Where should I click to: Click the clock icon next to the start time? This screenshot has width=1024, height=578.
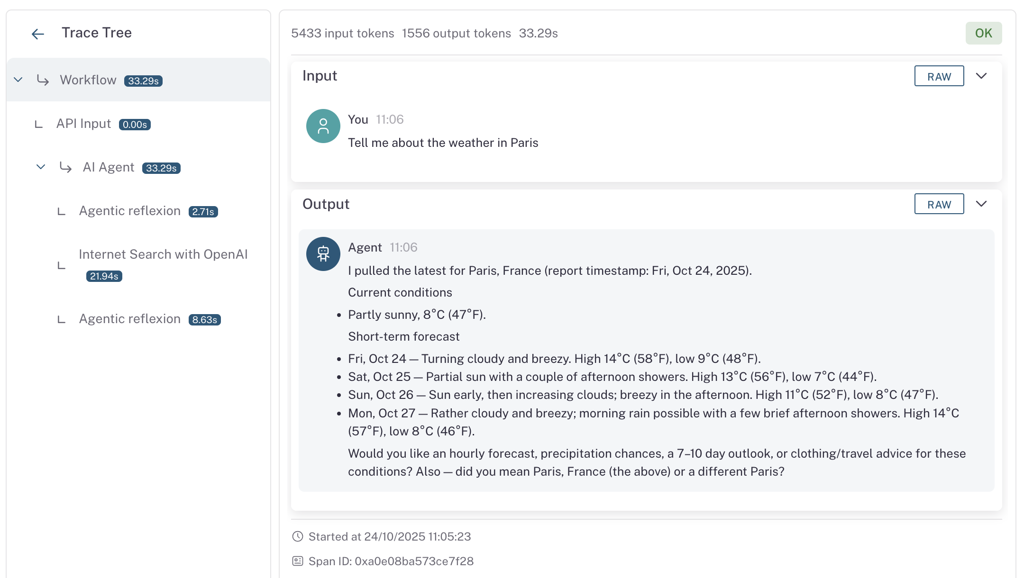297,536
